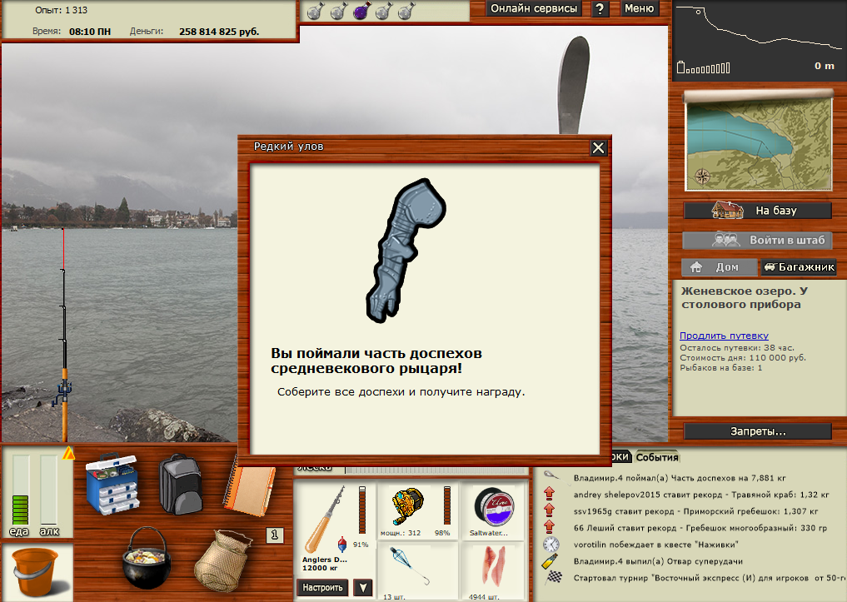This screenshot has height=602, width=847.
Task: Open the Онлайн сервисы menu
Action: [x=534, y=8]
